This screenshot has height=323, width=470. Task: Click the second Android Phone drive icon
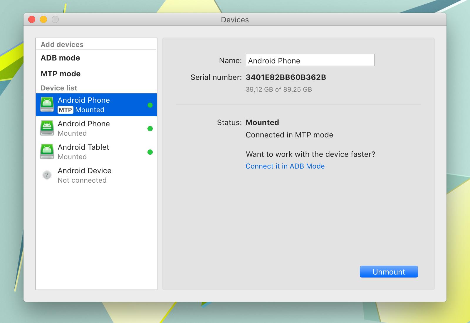[x=47, y=128]
